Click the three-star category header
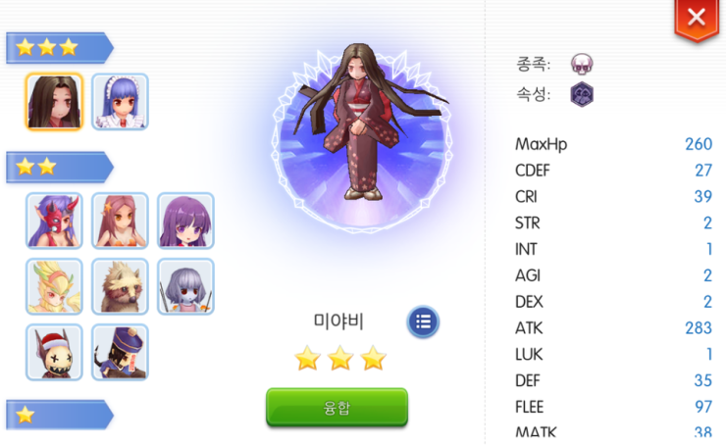 point(59,48)
